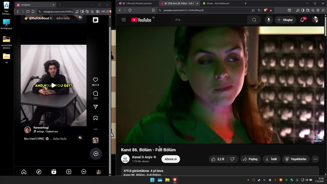Expand the video description box
327x184 pixels.
pyautogui.click(x=220, y=171)
